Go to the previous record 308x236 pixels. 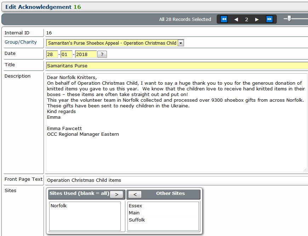pos(236,19)
